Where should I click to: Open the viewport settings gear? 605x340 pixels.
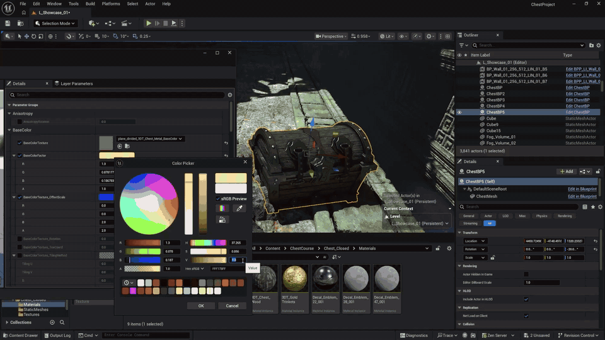429,37
